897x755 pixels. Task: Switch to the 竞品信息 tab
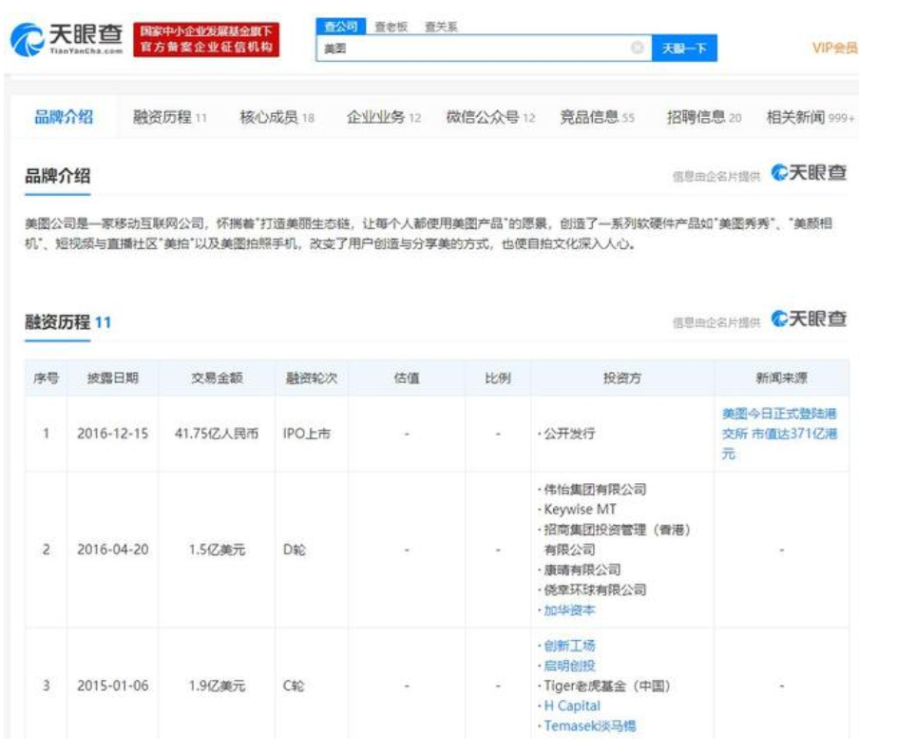click(x=598, y=117)
